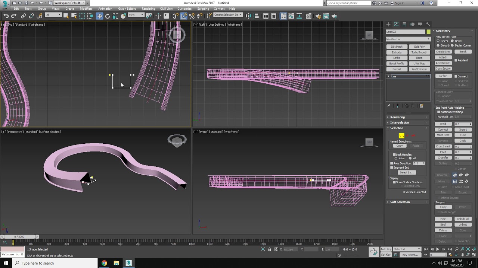Open the Rendering menu
The width and height of the screenshot is (478, 268).
pyautogui.click(x=149, y=9)
